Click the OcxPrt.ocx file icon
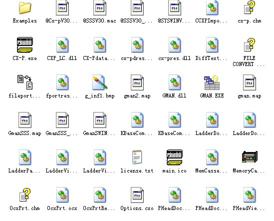Viewport: 274px width, 221px height. click(x=62, y=194)
